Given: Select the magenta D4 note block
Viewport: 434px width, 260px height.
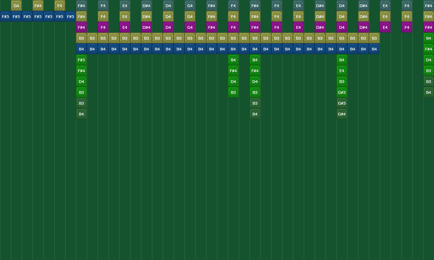Looking at the screenshot, I should pos(168,27).
